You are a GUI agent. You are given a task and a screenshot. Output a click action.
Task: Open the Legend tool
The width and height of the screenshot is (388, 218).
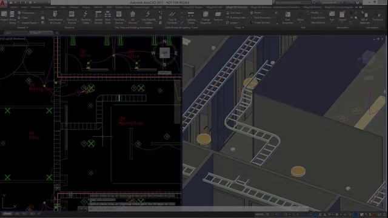tap(343, 16)
